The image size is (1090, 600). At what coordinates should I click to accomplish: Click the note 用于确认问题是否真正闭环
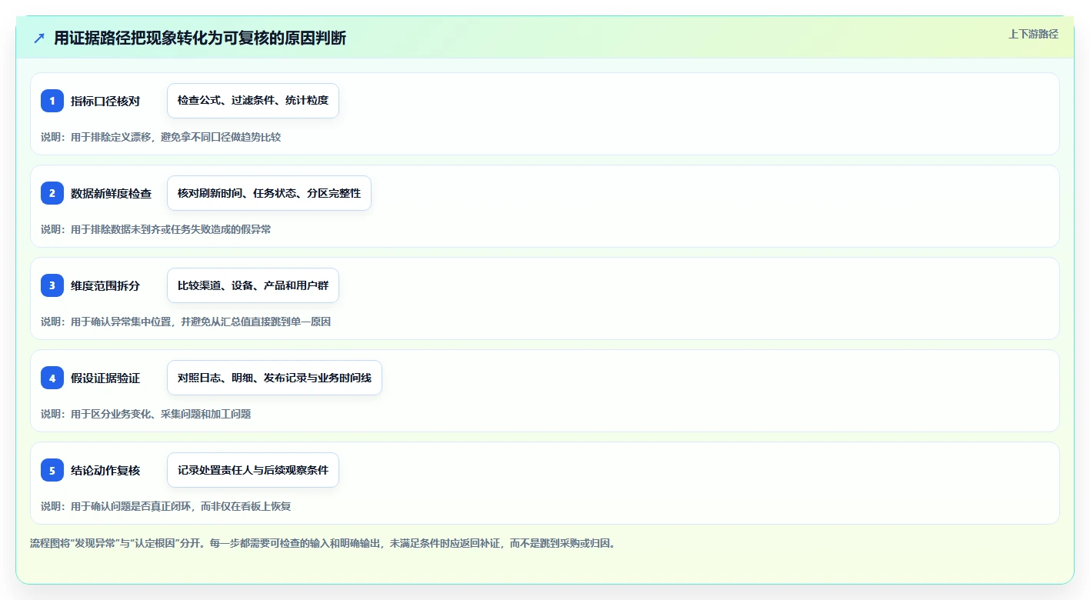tap(165, 506)
